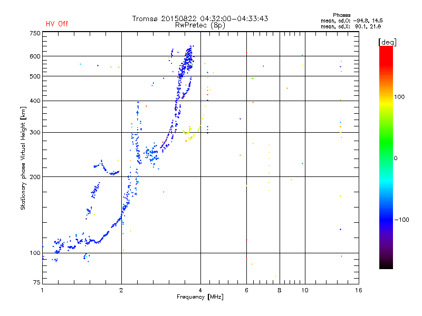Click the red "HV Off" status text

click(x=57, y=24)
